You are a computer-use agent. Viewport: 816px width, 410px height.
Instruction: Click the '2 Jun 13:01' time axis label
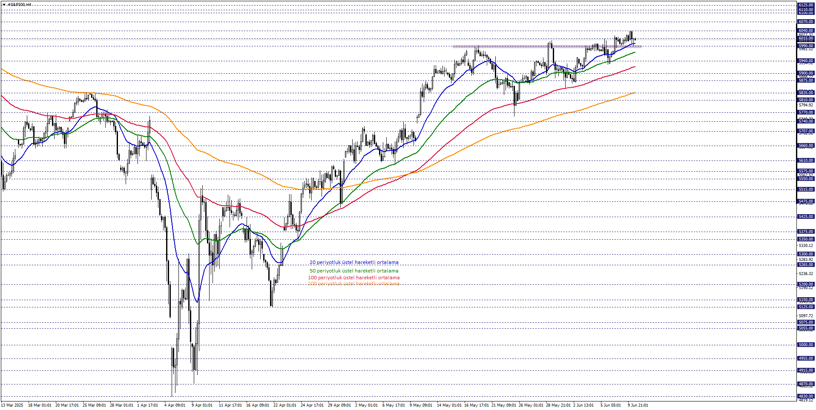(583, 405)
